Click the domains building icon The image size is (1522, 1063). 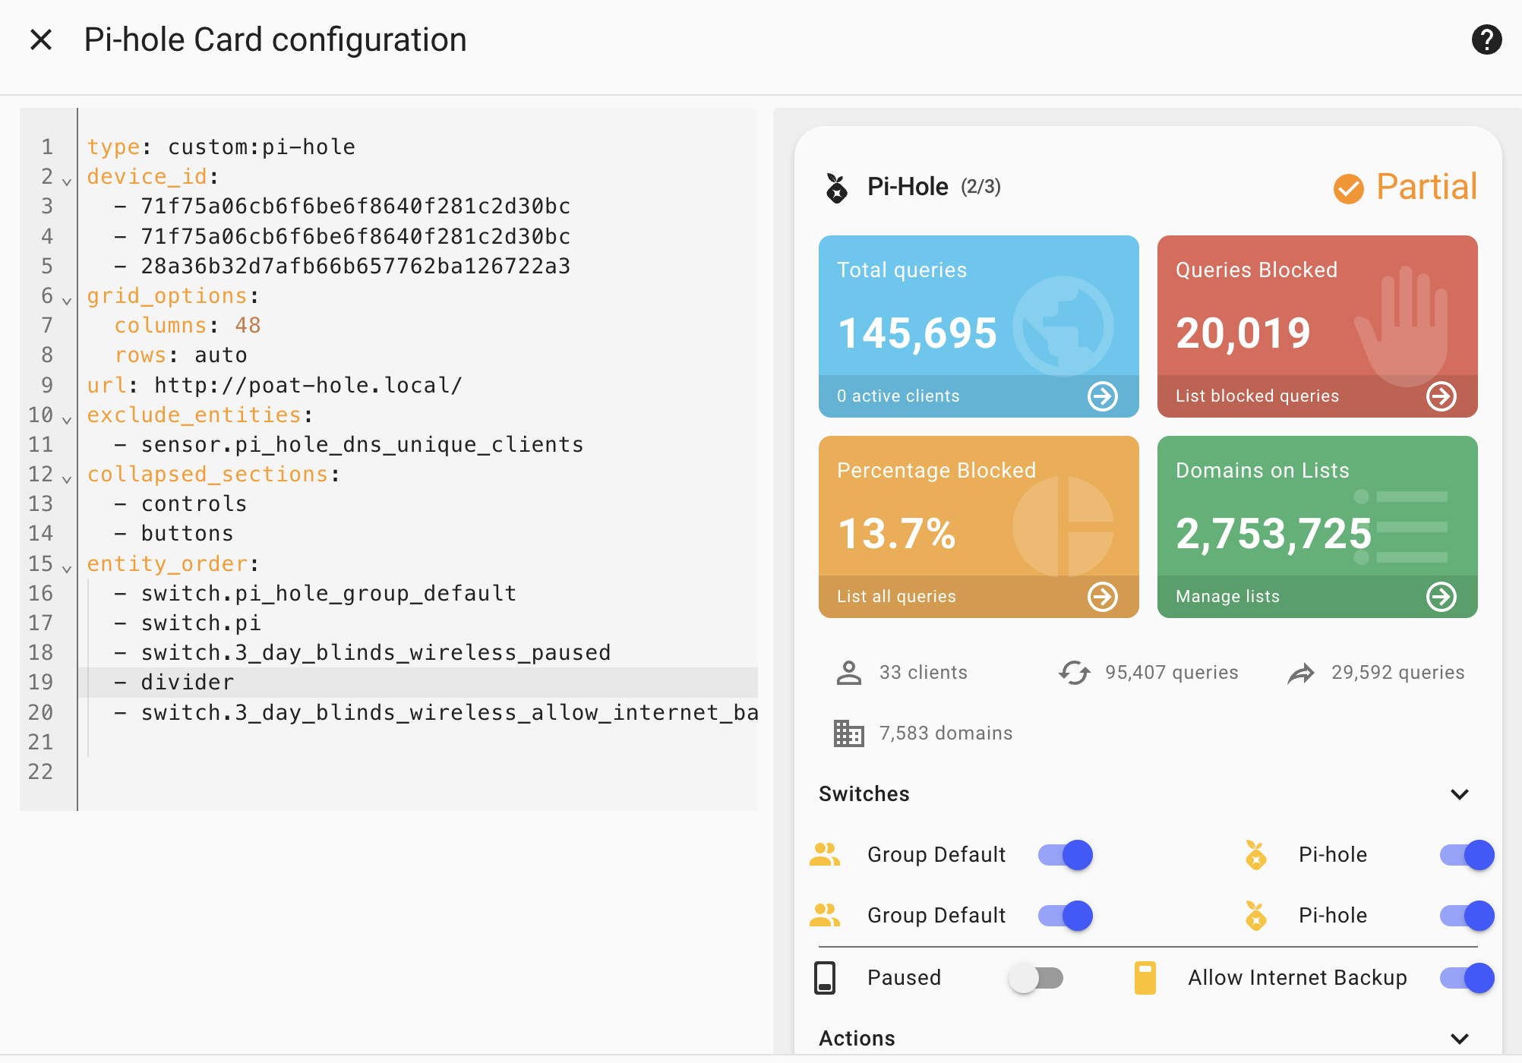[x=848, y=733]
